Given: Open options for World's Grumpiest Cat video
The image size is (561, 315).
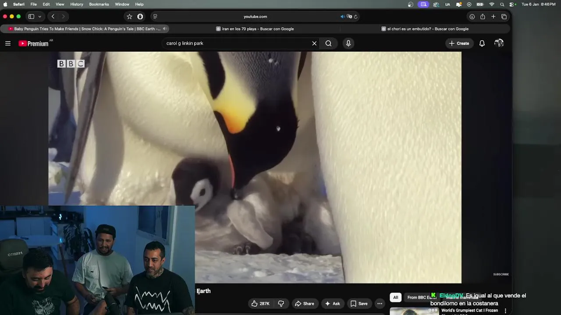Looking at the screenshot, I should tap(505, 311).
